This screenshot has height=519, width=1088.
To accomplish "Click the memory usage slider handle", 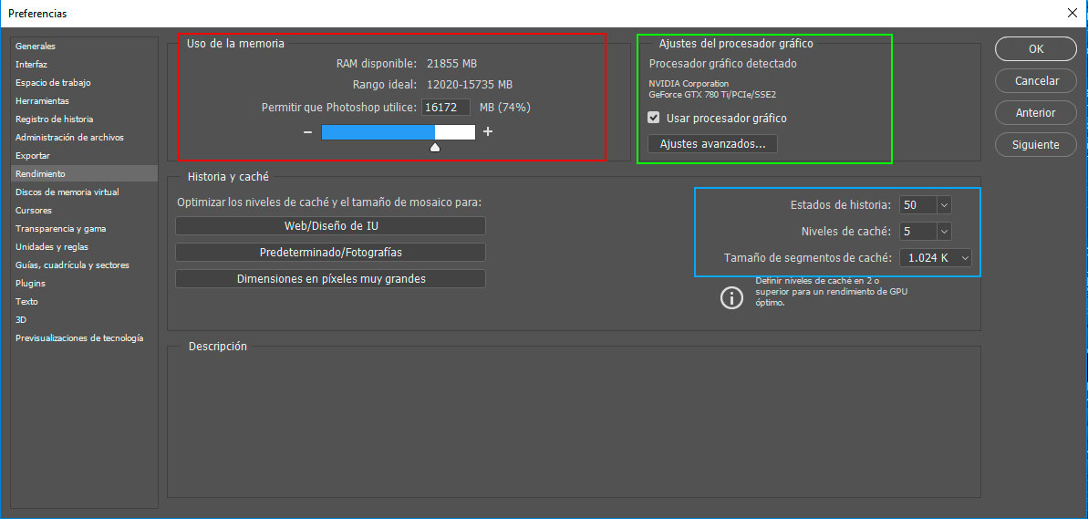I will (435, 146).
